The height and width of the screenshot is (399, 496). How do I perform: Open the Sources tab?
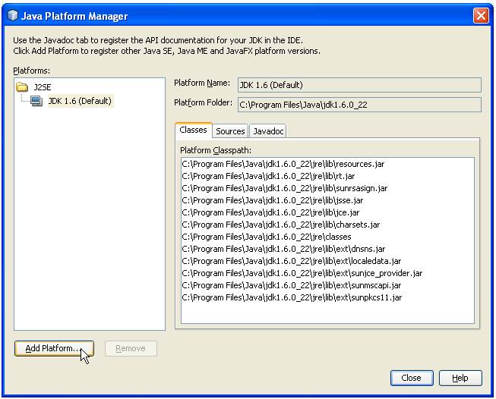(230, 131)
